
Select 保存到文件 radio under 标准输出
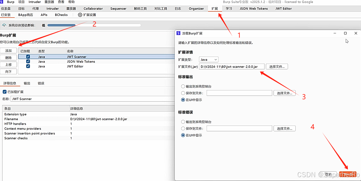183,93
